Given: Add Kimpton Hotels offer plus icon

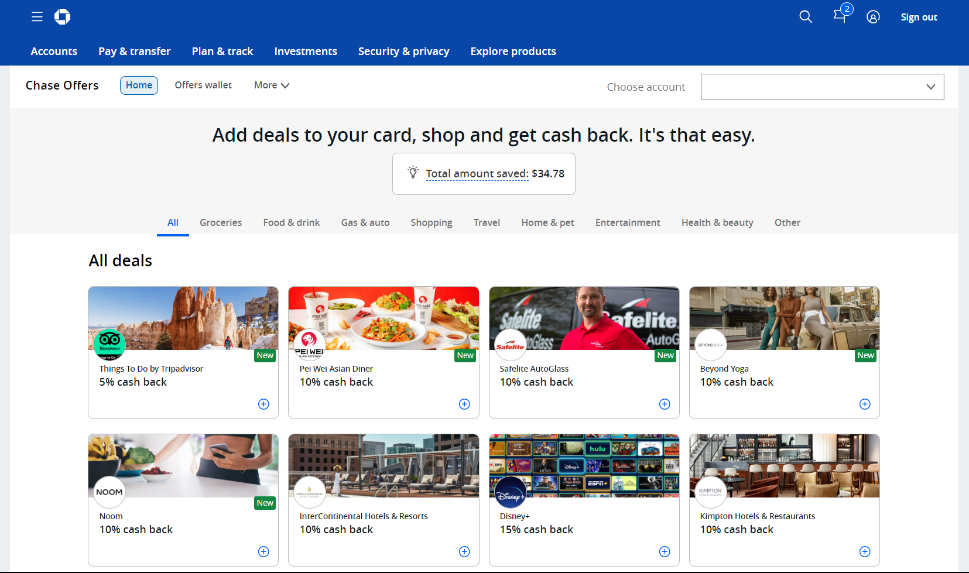Looking at the screenshot, I should [x=865, y=551].
